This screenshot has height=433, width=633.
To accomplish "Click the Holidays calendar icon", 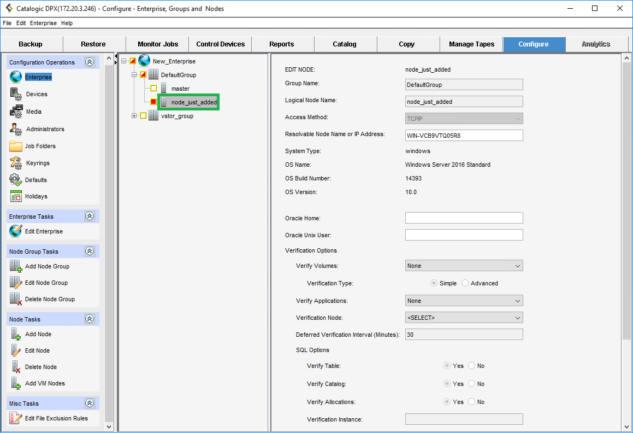I will click(x=16, y=196).
